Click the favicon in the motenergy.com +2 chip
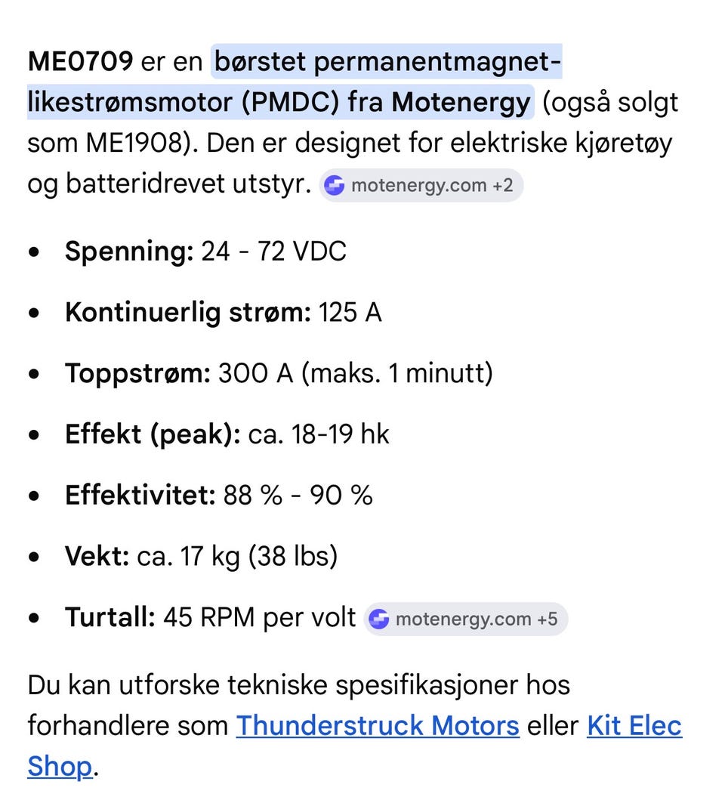 point(335,186)
